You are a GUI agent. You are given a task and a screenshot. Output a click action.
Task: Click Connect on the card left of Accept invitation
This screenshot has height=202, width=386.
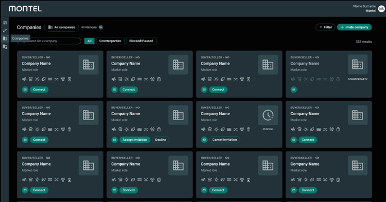(x=39, y=140)
